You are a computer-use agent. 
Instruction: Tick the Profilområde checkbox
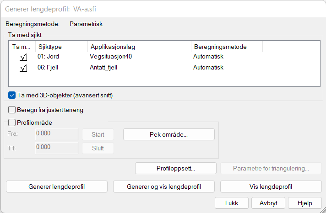pos(12,122)
